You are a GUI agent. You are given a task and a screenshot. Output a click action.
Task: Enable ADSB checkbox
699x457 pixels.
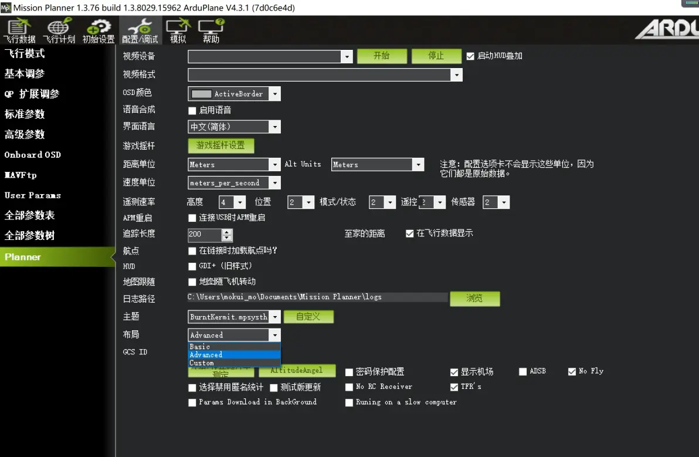[x=523, y=371]
